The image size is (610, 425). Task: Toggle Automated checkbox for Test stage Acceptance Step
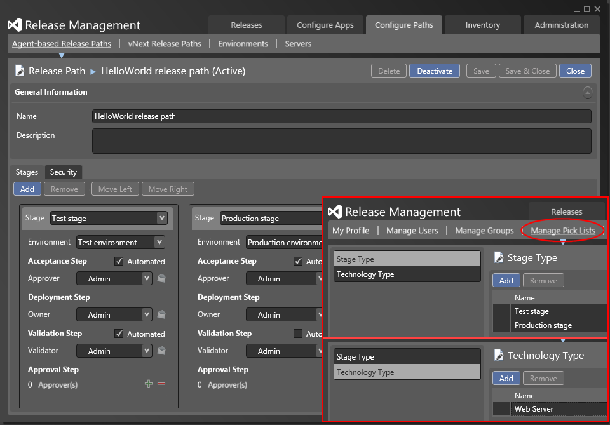(x=119, y=261)
